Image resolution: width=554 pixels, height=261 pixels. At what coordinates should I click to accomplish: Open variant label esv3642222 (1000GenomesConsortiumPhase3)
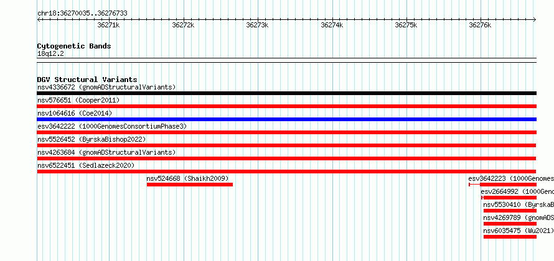pyautogui.click(x=112, y=126)
